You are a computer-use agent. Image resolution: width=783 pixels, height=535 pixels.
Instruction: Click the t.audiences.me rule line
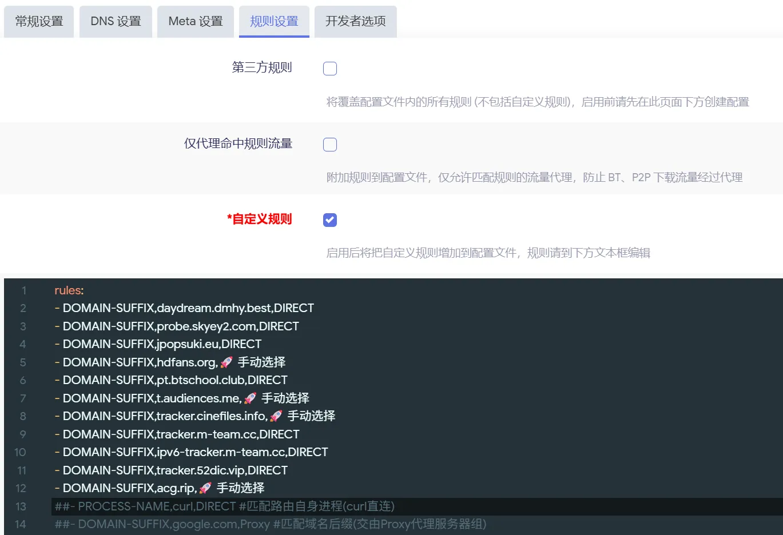[x=182, y=398]
